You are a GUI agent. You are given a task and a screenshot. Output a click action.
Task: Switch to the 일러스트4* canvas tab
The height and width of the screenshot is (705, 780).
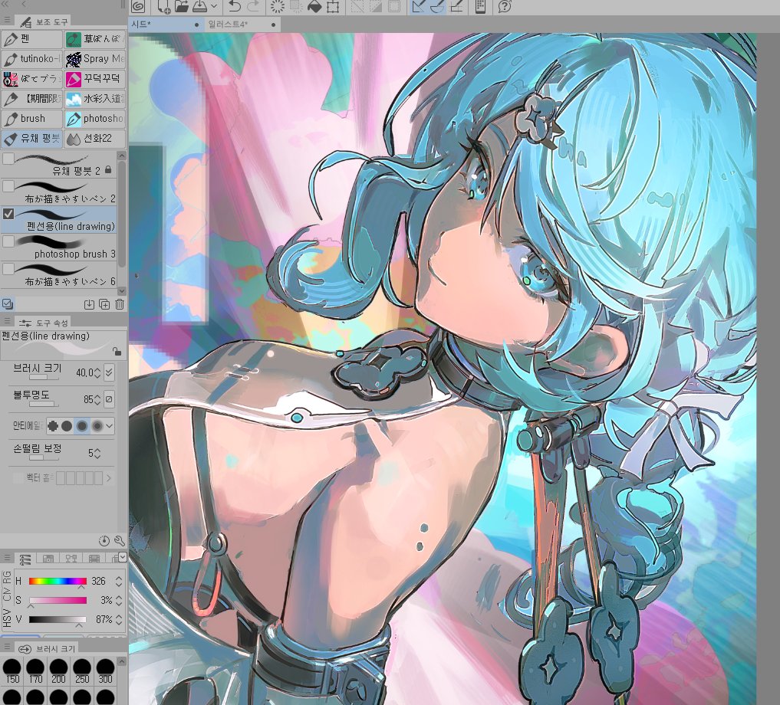tap(243, 24)
